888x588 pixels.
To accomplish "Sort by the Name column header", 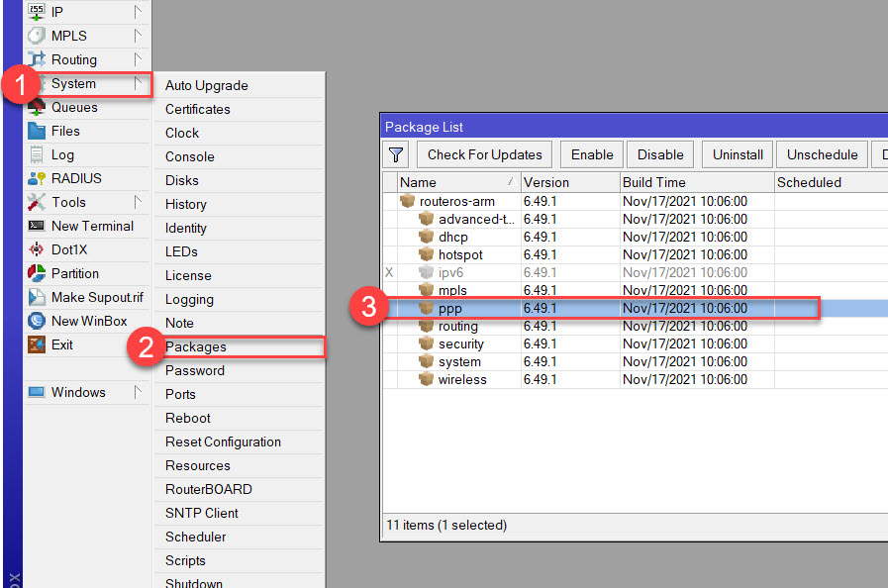I will point(458,182).
